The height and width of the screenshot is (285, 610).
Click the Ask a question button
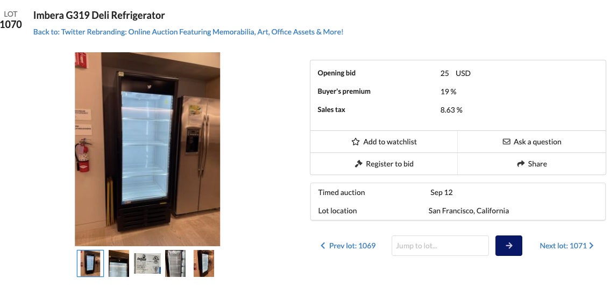[x=531, y=142]
